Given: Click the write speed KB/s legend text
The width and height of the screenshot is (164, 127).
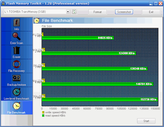Looking at the screenshot, I should 56,112.
